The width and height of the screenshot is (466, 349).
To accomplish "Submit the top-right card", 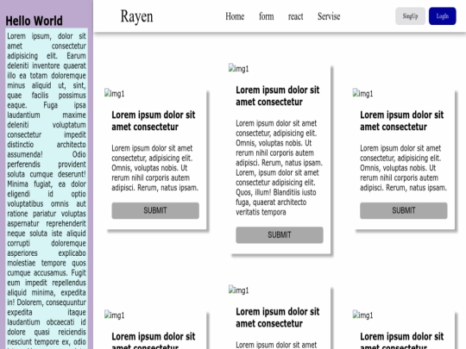I will pos(404,211).
